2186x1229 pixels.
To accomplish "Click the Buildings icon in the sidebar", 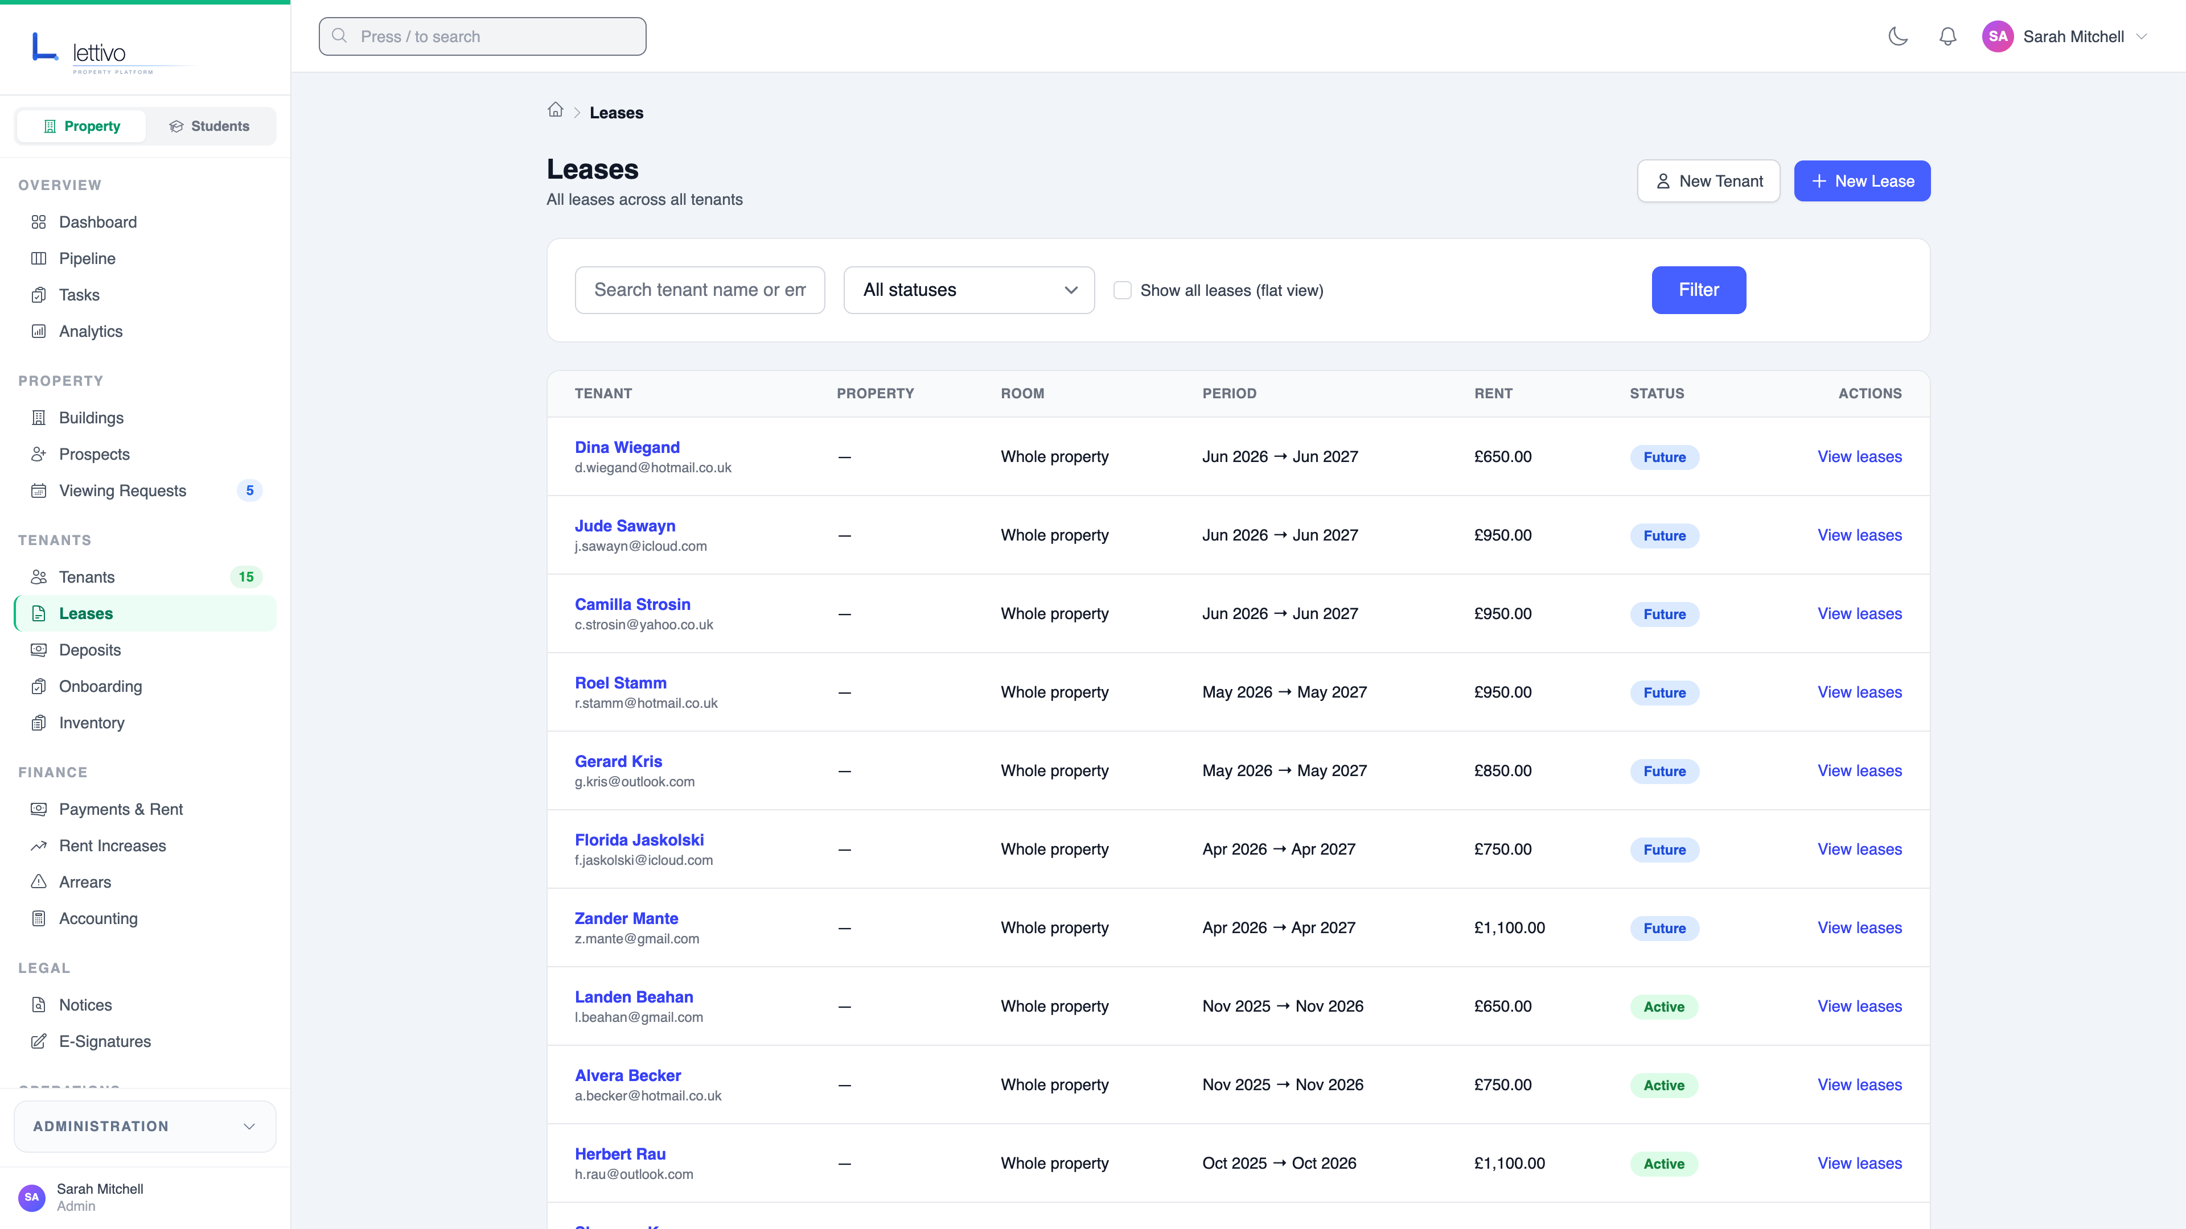I will pyautogui.click(x=39, y=417).
